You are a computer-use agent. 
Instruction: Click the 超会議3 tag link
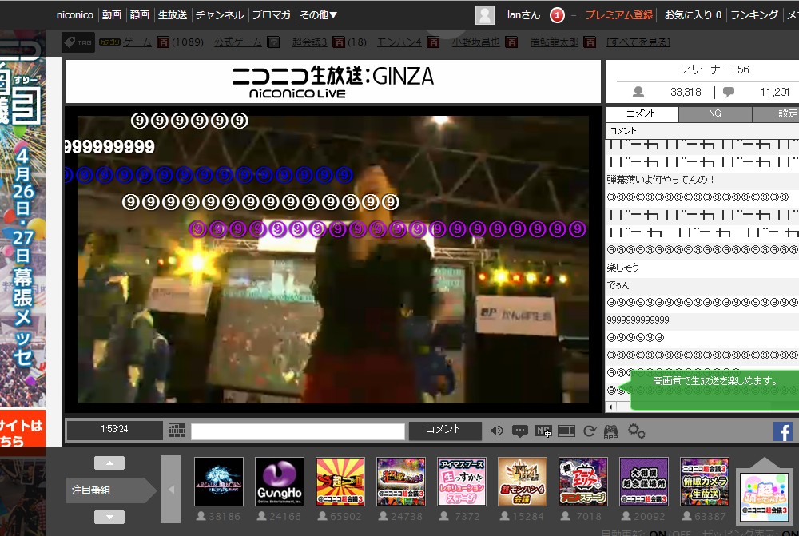click(x=310, y=42)
